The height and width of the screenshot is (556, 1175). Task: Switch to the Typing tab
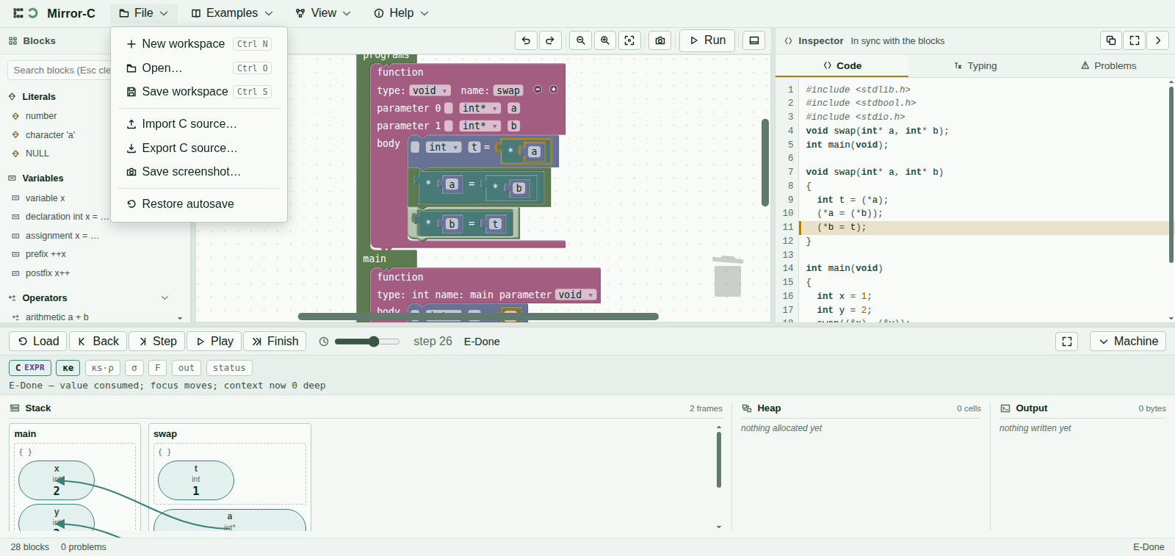(975, 66)
